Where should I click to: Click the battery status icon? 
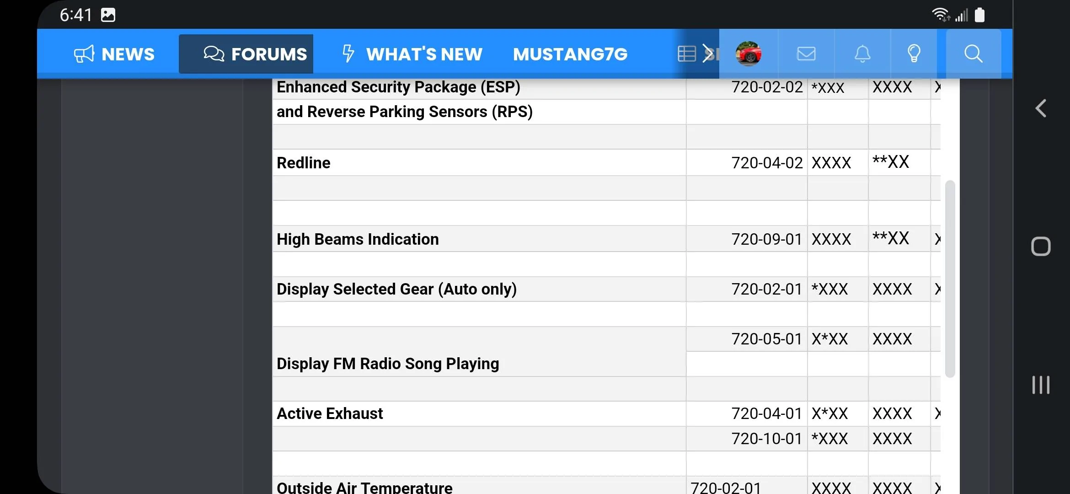coord(979,15)
